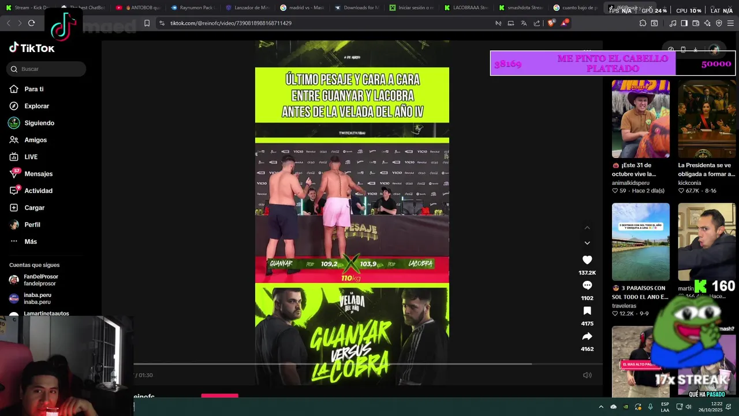Go back in browser history

(x=8, y=23)
